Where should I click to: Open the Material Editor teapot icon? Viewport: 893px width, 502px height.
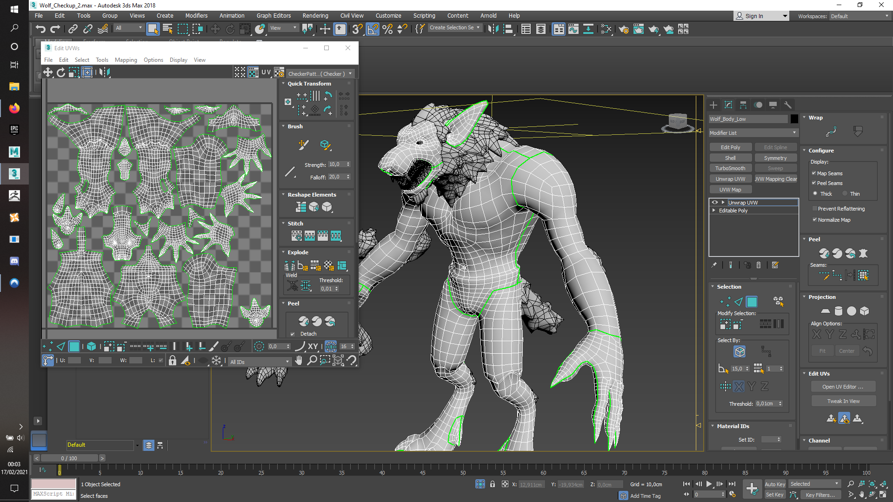(624, 29)
